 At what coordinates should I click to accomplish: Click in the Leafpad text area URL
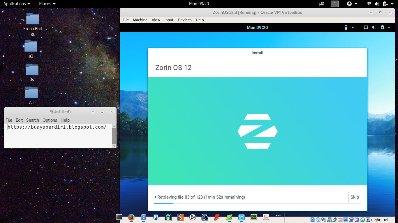[x=57, y=127]
